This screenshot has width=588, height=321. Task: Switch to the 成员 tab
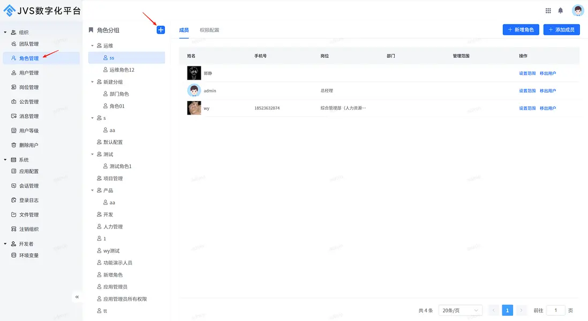(x=184, y=30)
